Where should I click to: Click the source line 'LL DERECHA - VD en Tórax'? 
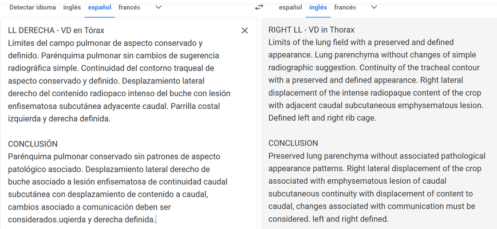pos(56,30)
